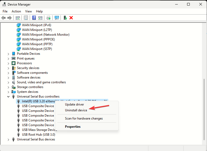Click the blue Help question mark icon
The width and height of the screenshot is (207, 151).
coord(34,18)
